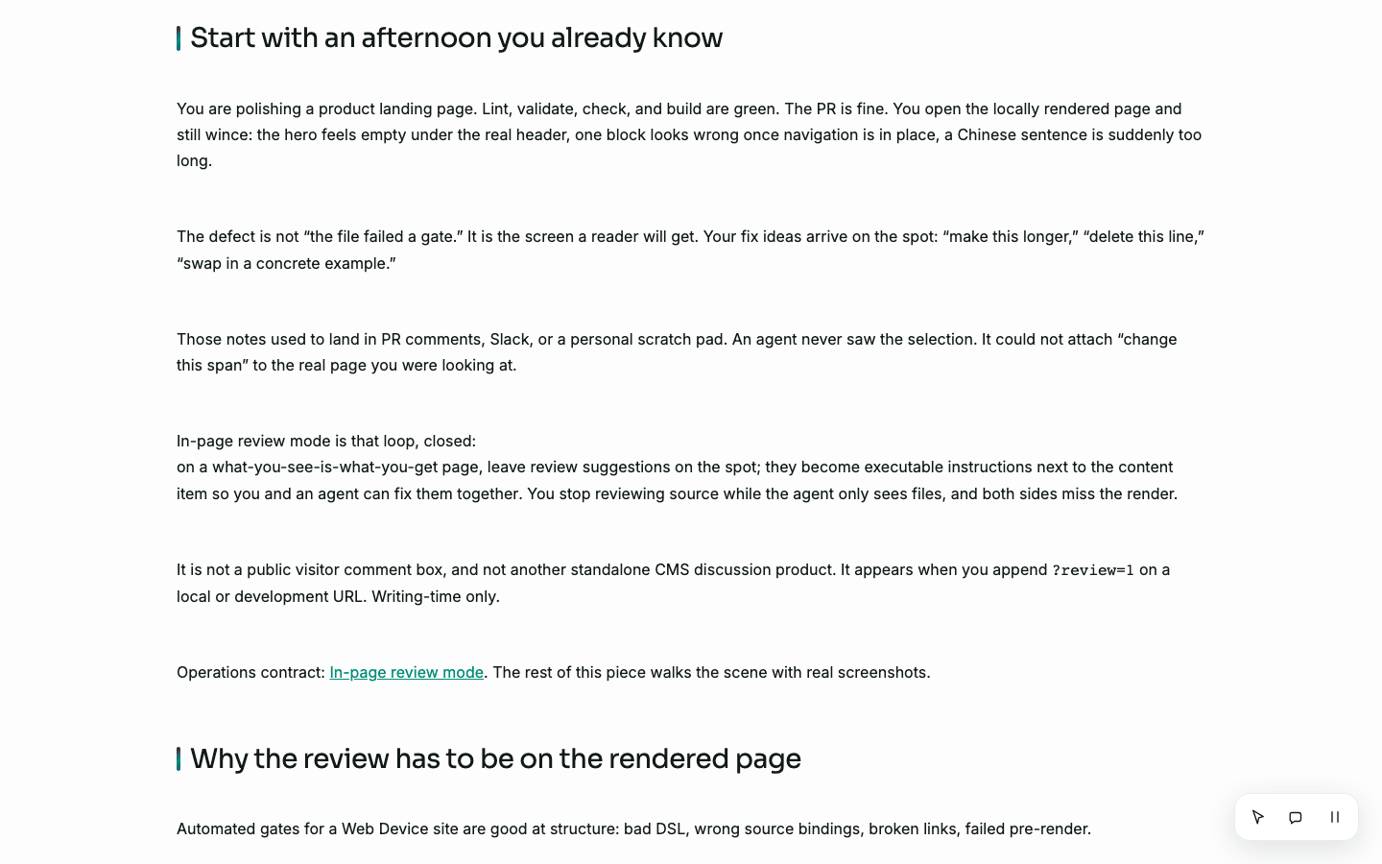
Task: Click the teal accent bar beside the second heading
Action: [179, 759]
